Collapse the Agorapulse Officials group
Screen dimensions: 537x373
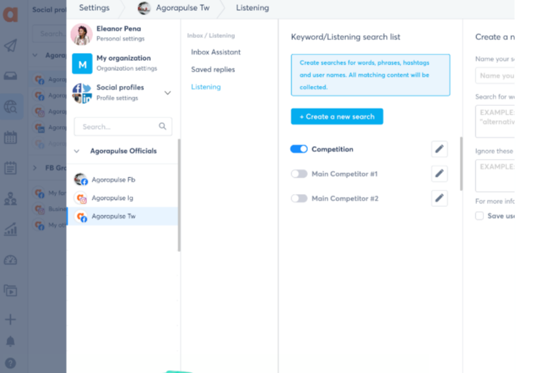coord(77,151)
